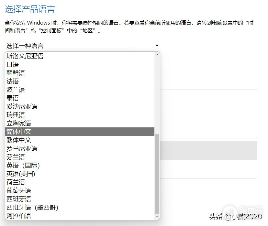This screenshot has width=268, height=226.
Task: Select 荷兰语 in the list
Action: tap(80, 182)
